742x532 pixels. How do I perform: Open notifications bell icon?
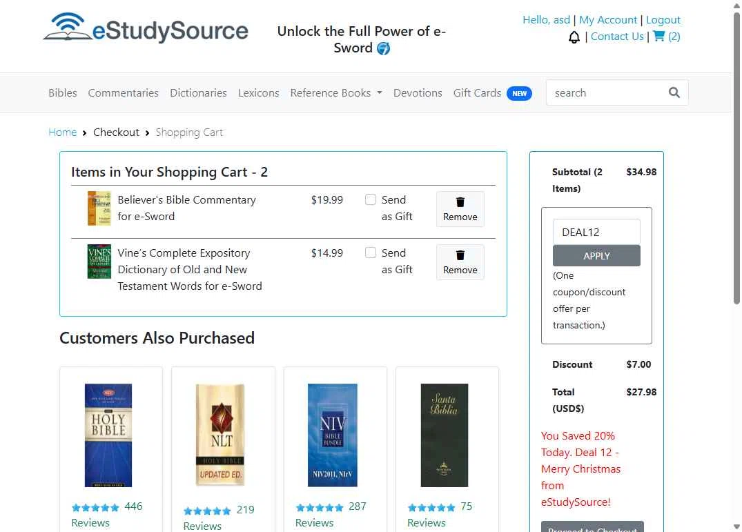[x=574, y=37]
